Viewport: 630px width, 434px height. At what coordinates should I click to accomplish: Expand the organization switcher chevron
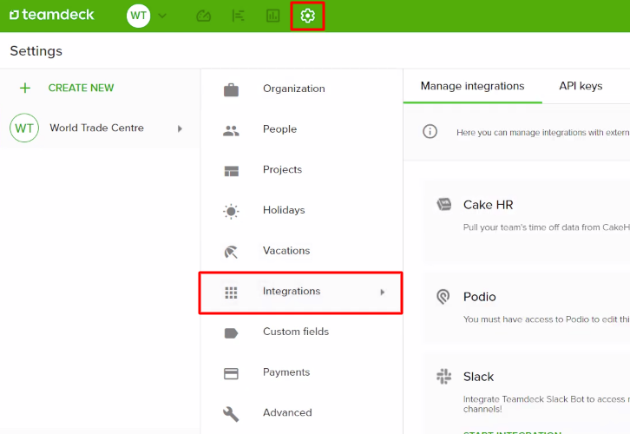162,16
